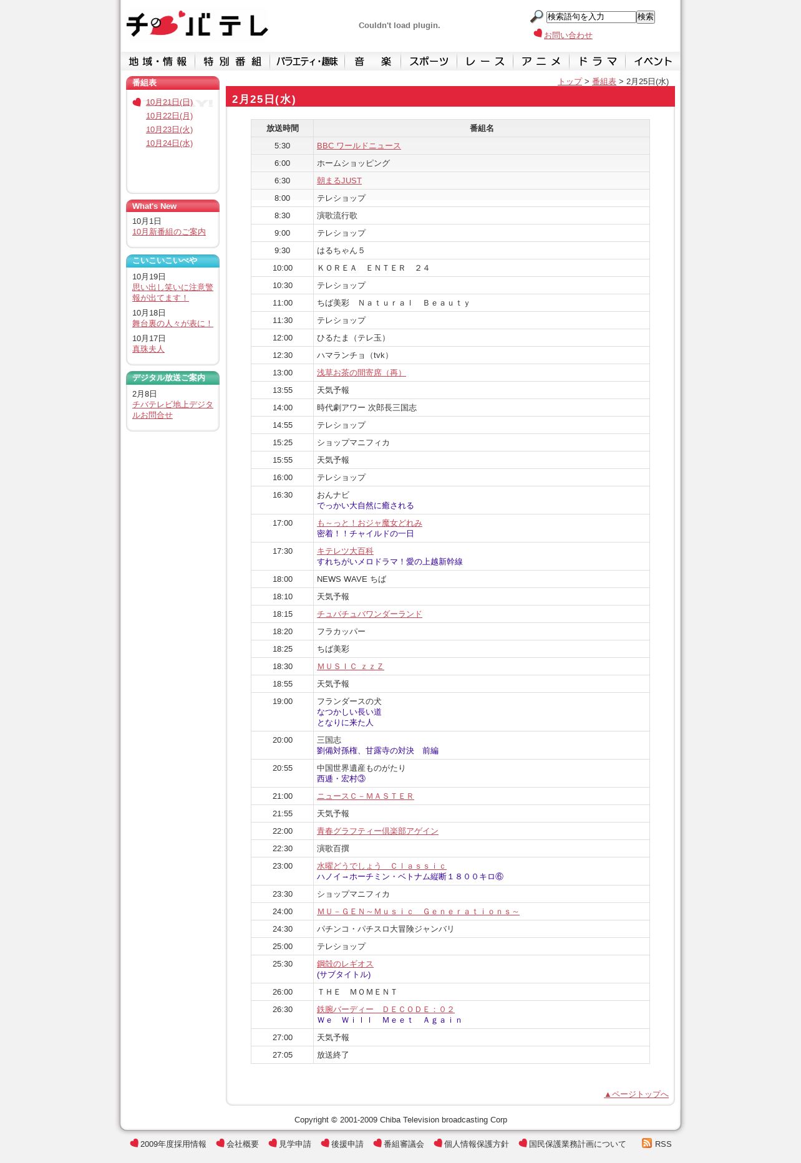This screenshot has width=801, height=1163.
Task: Click the heart icon beside 後援申請
Action: tap(325, 1143)
